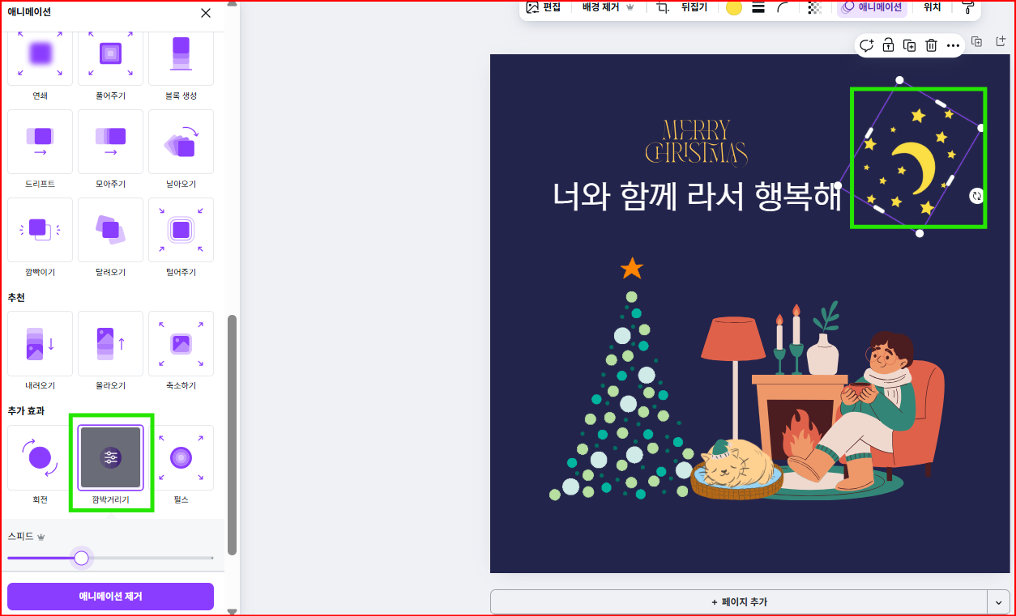Select the 내려오기 animation effect

click(x=40, y=343)
